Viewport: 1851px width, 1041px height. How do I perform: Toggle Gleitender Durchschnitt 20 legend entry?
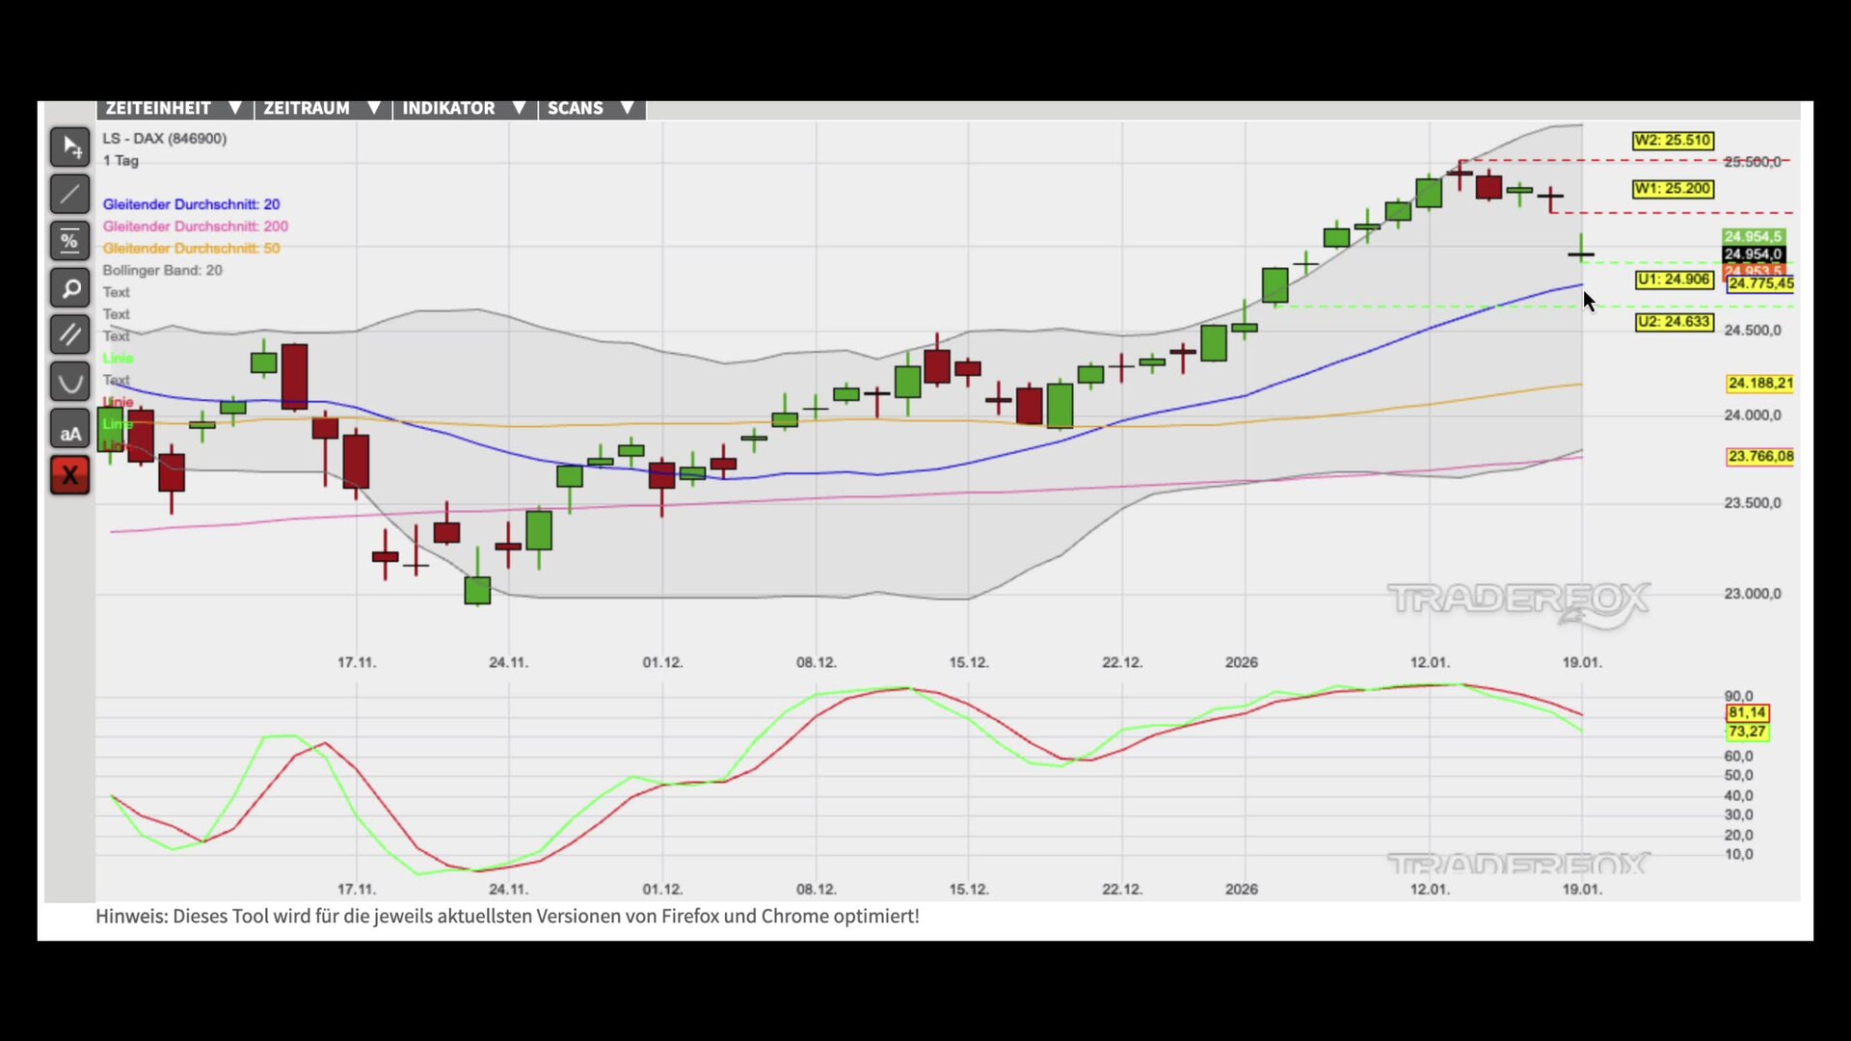(x=191, y=204)
